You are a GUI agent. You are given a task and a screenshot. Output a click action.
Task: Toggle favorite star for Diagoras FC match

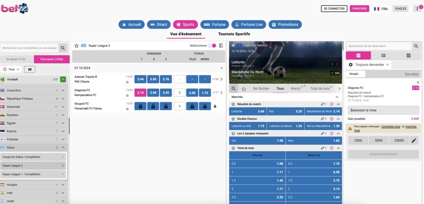tap(127, 95)
